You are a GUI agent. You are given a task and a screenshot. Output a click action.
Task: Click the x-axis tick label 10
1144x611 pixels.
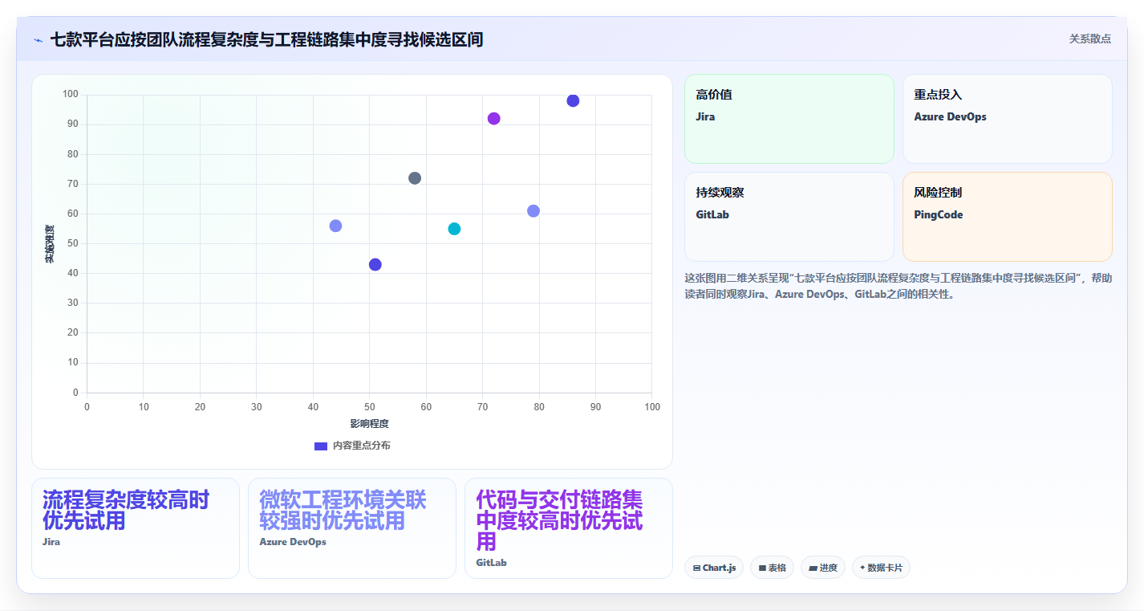[144, 407]
